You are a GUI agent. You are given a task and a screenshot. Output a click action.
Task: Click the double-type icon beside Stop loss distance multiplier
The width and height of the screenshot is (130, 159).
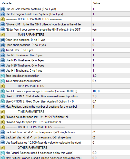tap(2, 76)
